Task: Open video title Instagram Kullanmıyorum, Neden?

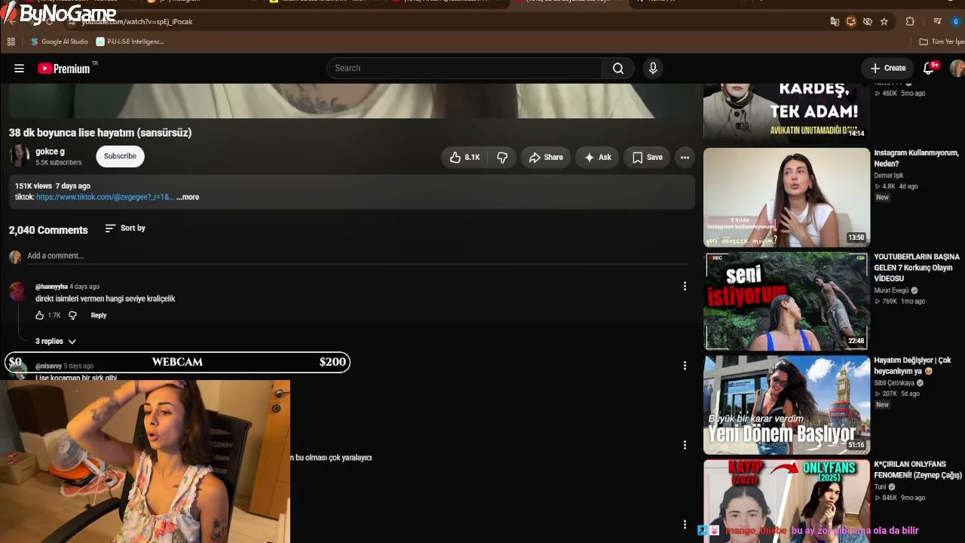Action: 916,158
